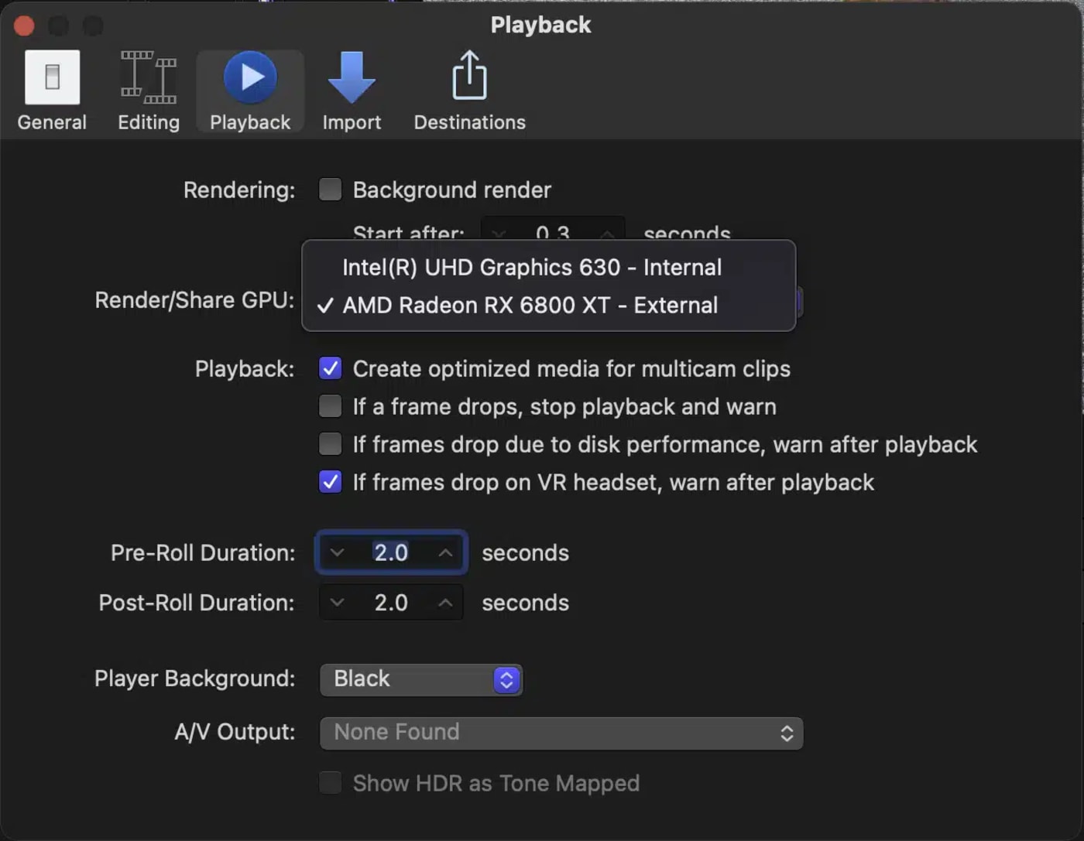The image size is (1084, 841).
Task: Open the Editing preferences pane icon
Action: 149,77
